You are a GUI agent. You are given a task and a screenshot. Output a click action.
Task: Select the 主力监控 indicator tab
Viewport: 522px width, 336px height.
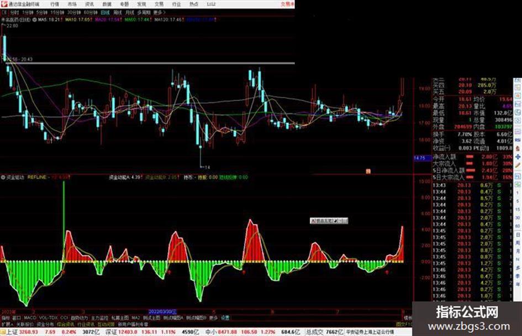[x=99, y=318]
